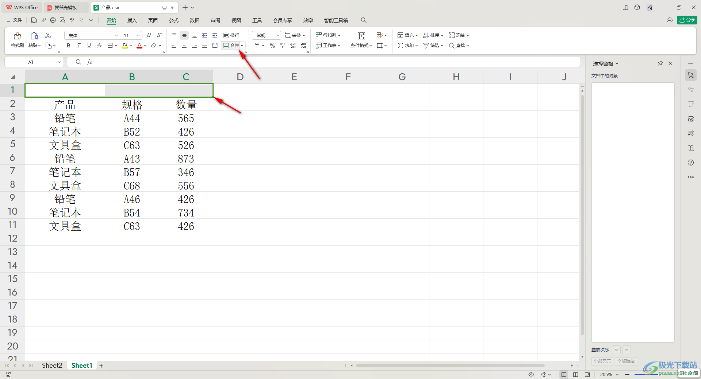Image resolution: width=701 pixels, height=379 pixels.
Task: Add a new sheet with plus icon
Action: tap(101, 366)
